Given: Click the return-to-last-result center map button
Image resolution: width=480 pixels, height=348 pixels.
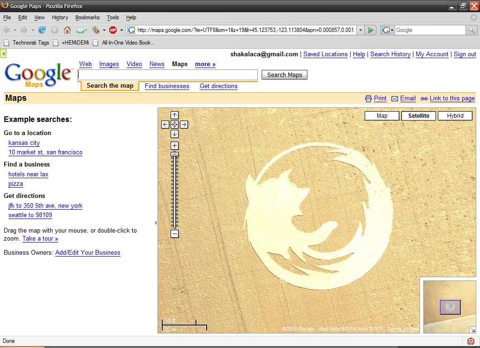Looking at the screenshot, I should pyautogui.click(x=174, y=124).
